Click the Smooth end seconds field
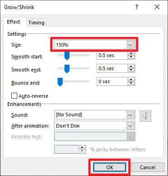Viewport: 168px width, 176px height. point(112,68)
